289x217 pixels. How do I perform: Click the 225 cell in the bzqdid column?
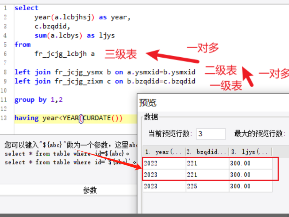click(x=207, y=186)
